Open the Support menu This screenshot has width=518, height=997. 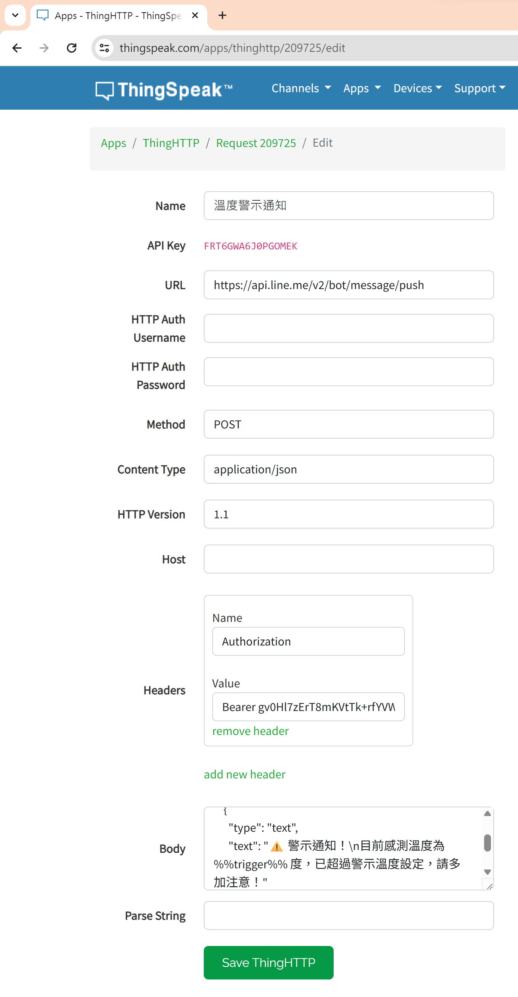479,88
